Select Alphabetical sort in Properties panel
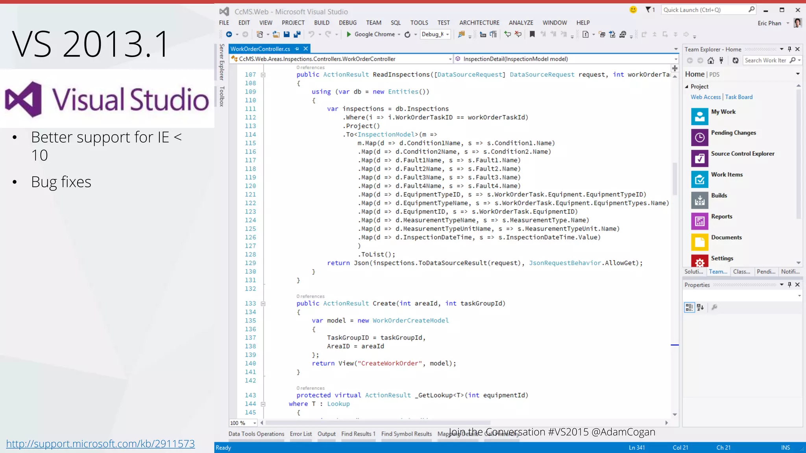 click(x=700, y=308)
